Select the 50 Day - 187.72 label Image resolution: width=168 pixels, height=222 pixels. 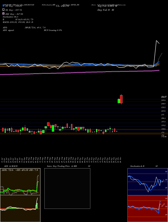(13, 10)
